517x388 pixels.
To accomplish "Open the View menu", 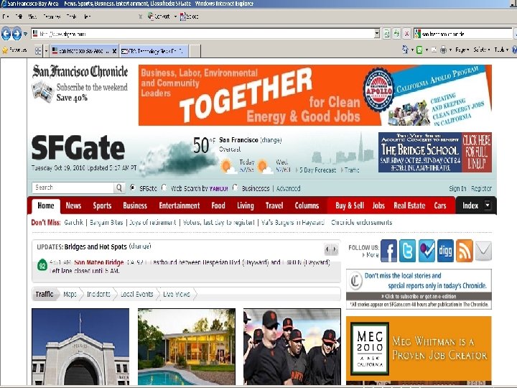I will tap(32, 16).
